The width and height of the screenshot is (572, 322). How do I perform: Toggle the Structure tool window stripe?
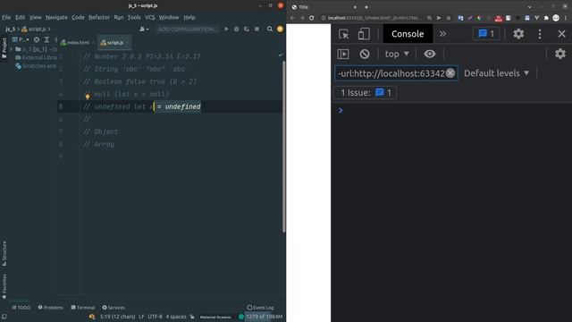pyautogui.click(x=4, y=253)
